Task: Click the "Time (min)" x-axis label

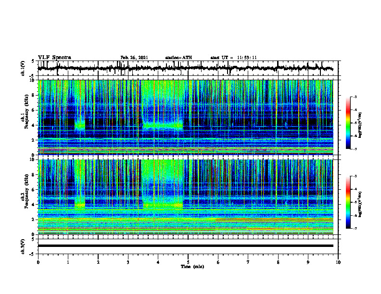Action: tap(192, 267)
